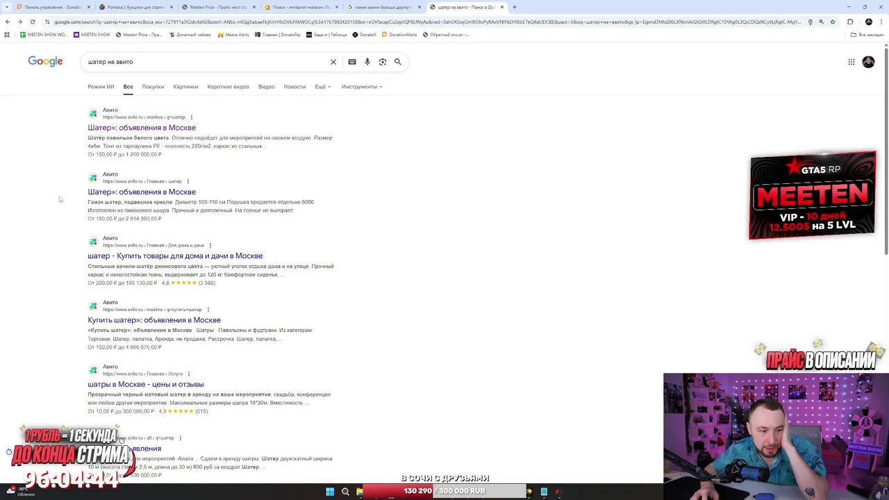Viewport: 889px width, 500px height.
Task: Open options dots for 'Купить шатер' result
Action: tap(208, 310)
